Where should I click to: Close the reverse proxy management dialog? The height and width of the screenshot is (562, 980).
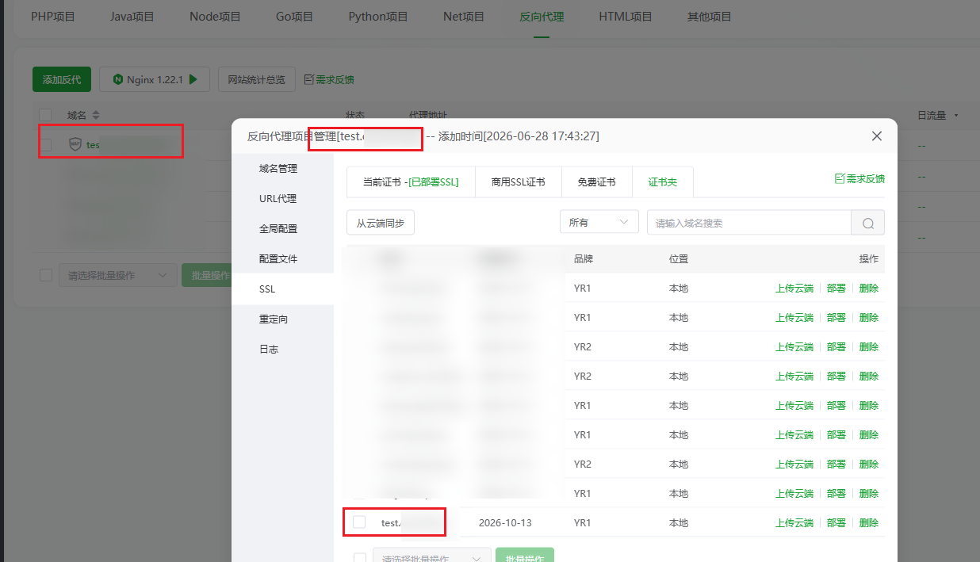877,136
